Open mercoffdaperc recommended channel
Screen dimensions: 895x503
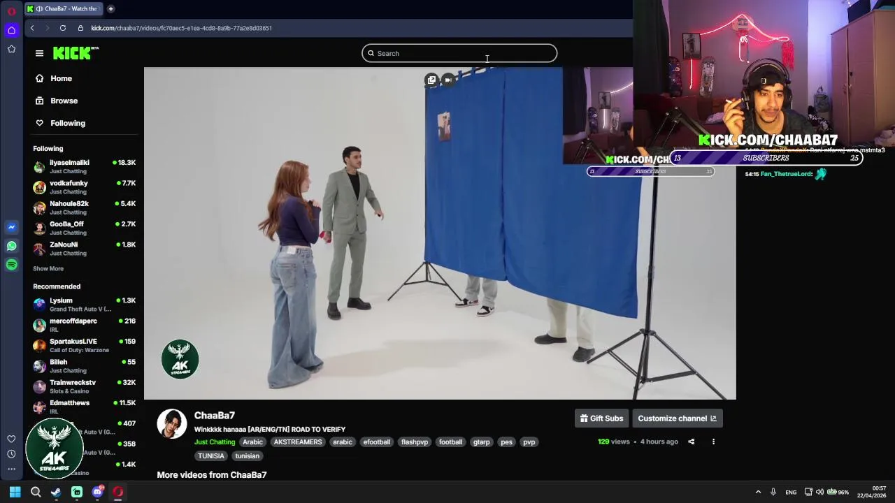(x=84, y=325)
